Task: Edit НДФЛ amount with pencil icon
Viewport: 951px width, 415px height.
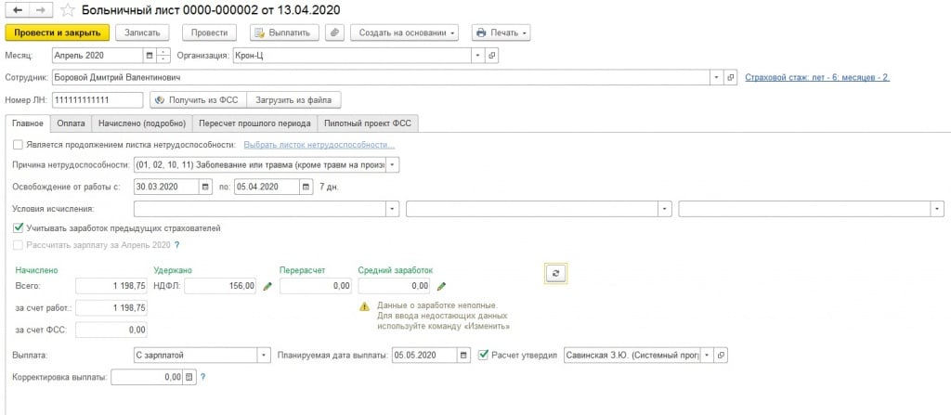Action: (267, 286)
